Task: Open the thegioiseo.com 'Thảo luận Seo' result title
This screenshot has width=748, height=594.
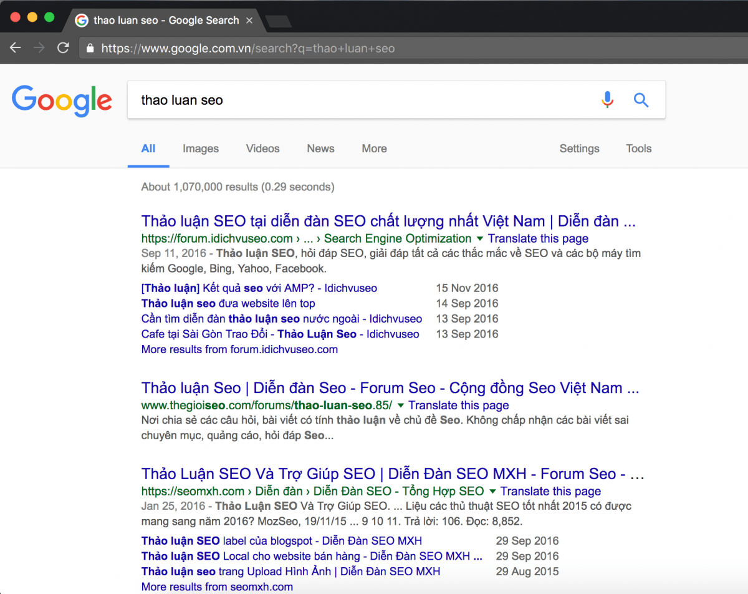Action: click(390, 388)
